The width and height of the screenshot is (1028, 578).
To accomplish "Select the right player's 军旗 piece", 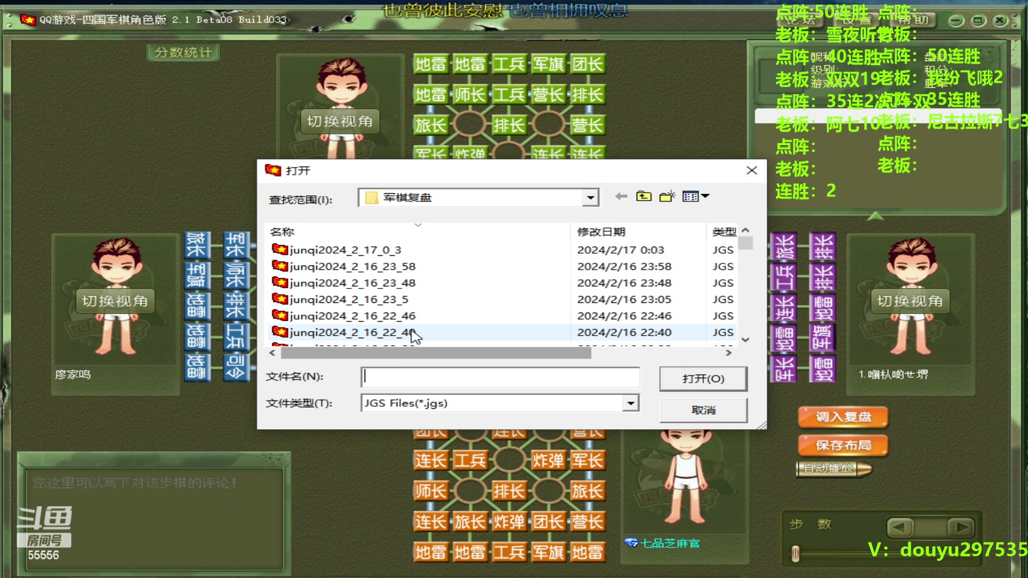I will [x=822, y=337].
